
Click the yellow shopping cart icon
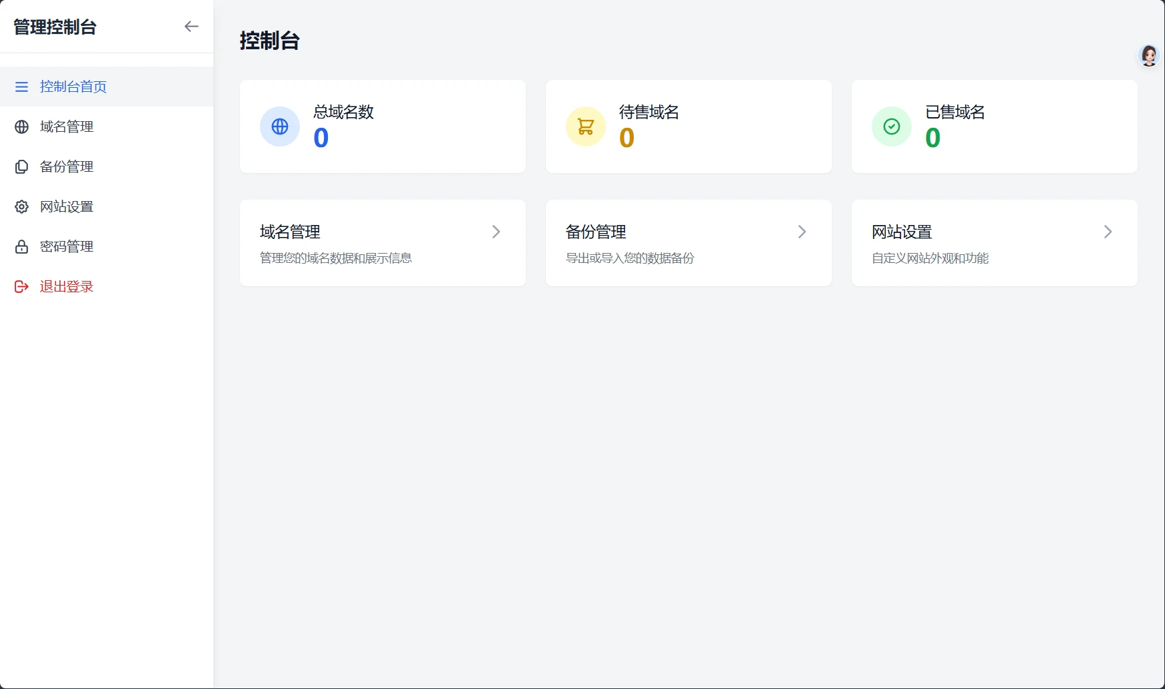point(585,126)
